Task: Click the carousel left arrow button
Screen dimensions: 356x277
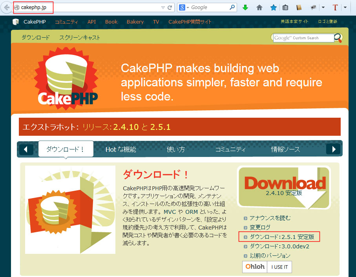Action: (x=26, y=149)
